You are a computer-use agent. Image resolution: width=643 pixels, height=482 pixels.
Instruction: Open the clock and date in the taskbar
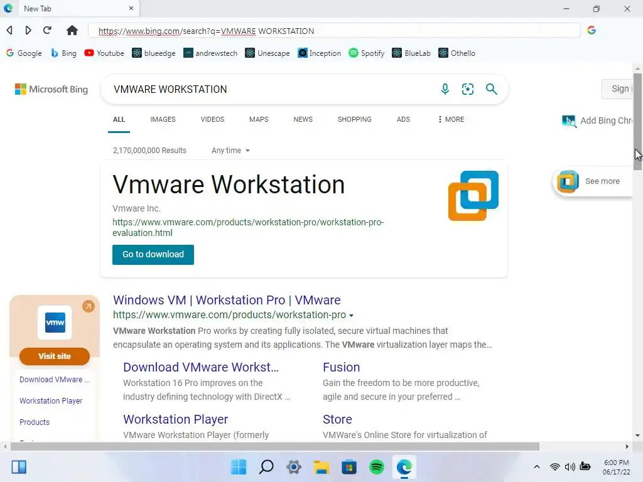tap(617, 467)
